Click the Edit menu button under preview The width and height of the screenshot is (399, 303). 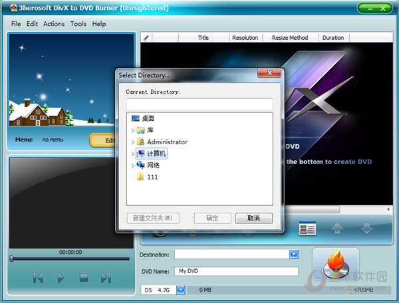[x=103, y=140]
